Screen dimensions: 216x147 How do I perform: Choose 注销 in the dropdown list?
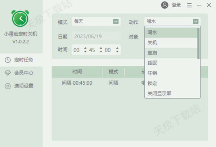click(152, 73)
